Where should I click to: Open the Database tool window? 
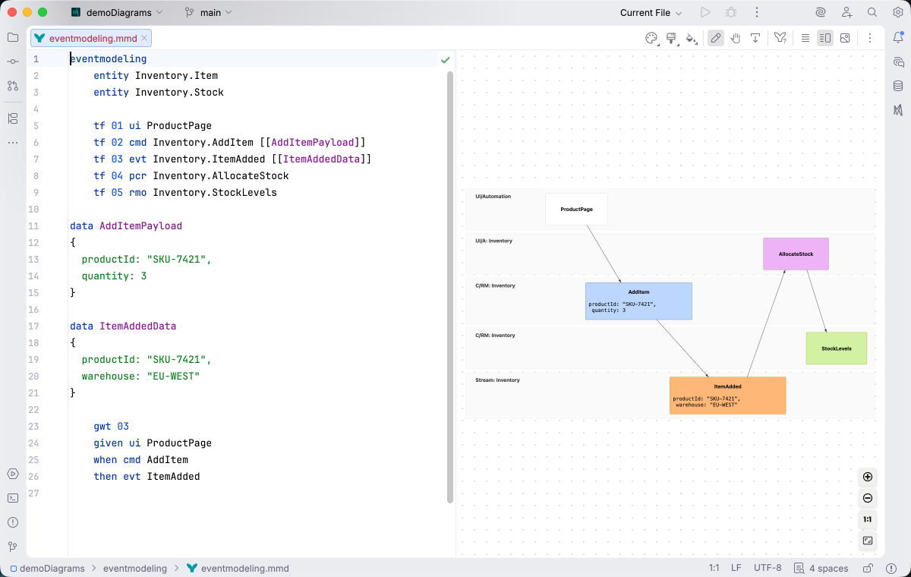click(898, 86)
